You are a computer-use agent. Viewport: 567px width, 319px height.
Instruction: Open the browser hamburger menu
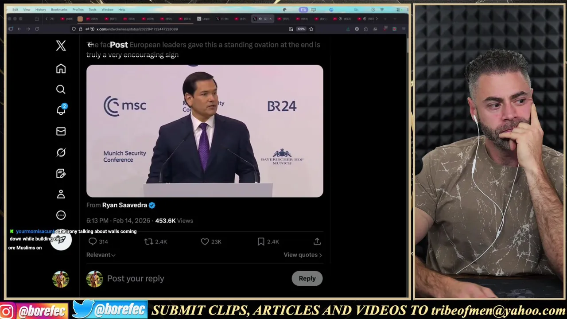[x=404, y=29]
